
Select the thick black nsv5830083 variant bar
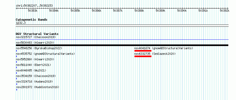122,45
